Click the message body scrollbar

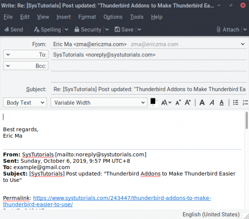coord(247,120)
